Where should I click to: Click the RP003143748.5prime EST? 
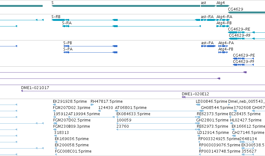tap(200, 154)
